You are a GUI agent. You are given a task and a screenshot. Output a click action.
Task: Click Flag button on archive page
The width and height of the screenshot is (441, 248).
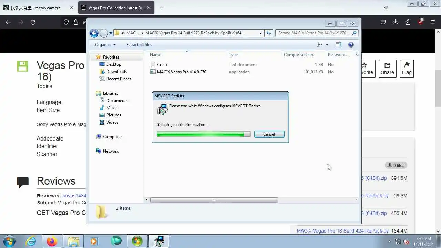tap(407, 69)
